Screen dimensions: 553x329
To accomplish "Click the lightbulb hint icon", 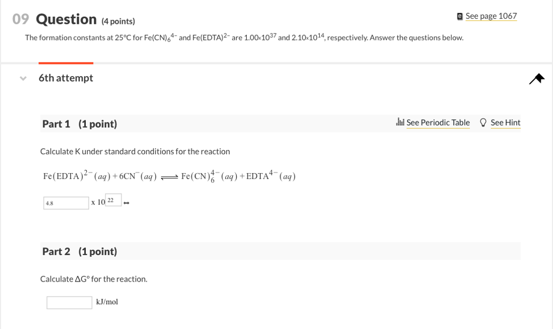I will click(483, 122).
